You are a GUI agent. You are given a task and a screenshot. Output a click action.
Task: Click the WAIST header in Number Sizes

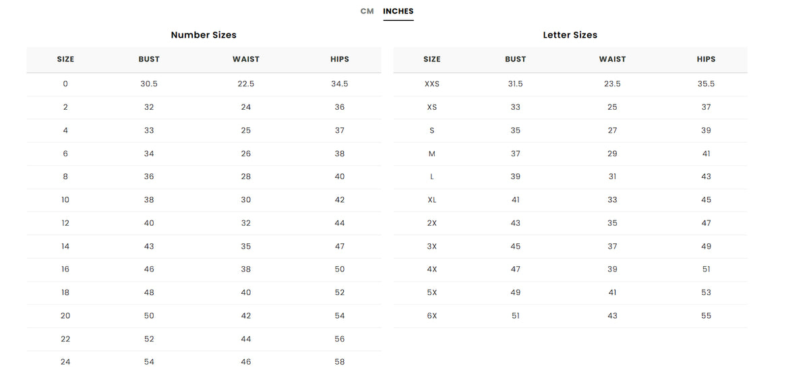[x=246, y=59]
